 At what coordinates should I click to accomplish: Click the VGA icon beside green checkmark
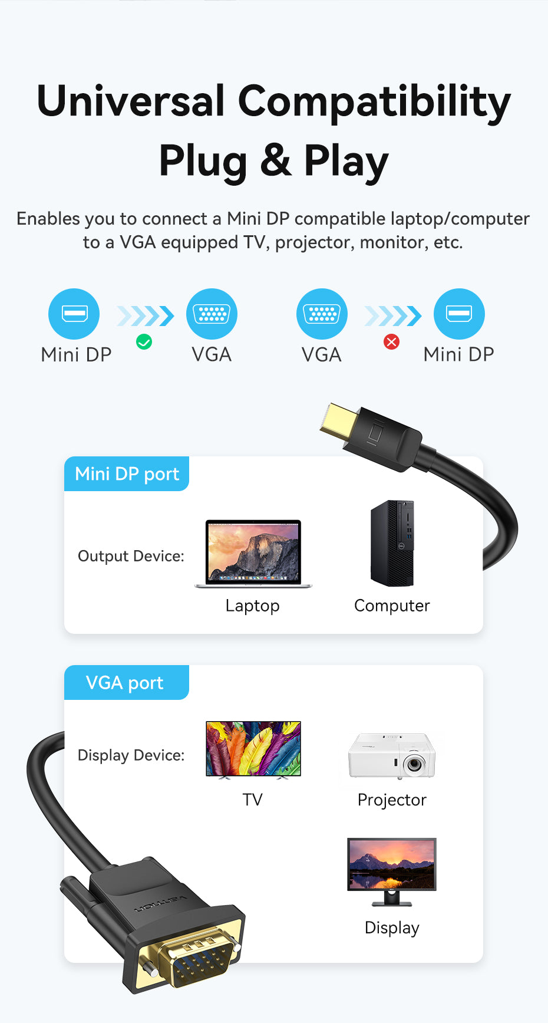[212, 314]
